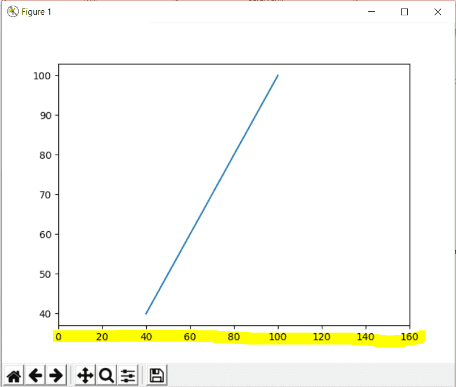Click the y-axis tick label 70
456x387 pixels.
pos(45,195)
